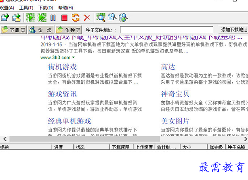The height and width of the screenshot is (180, 248).
Task: Sort by the 进度 column header
Action: click(x=63, y=147)
